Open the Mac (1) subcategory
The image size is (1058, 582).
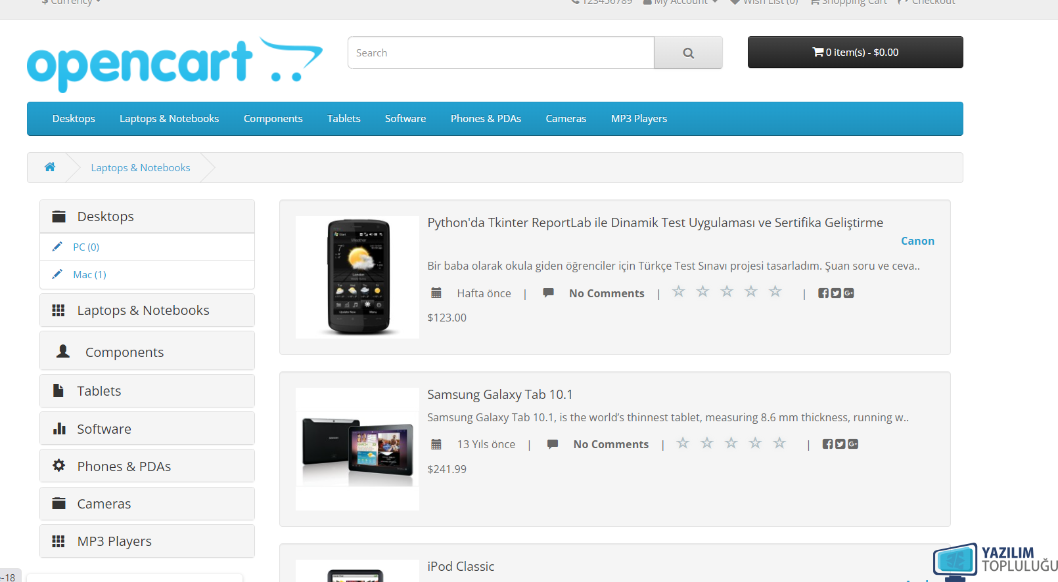point(89,275)
